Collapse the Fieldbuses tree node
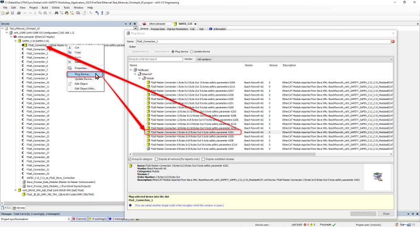Viewport: 420px width, 227px height. pos(131,70)
